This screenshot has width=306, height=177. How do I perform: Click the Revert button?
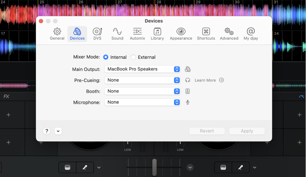coord(207,131)
